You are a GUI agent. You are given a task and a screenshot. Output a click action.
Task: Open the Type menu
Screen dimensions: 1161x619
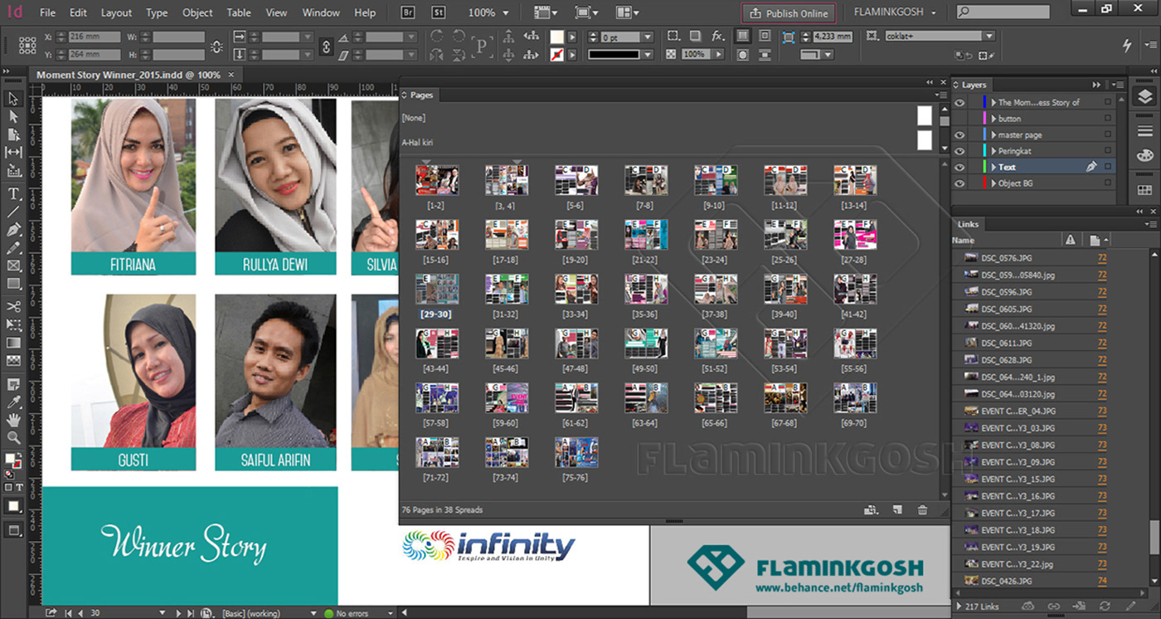(x=157, y=12)
